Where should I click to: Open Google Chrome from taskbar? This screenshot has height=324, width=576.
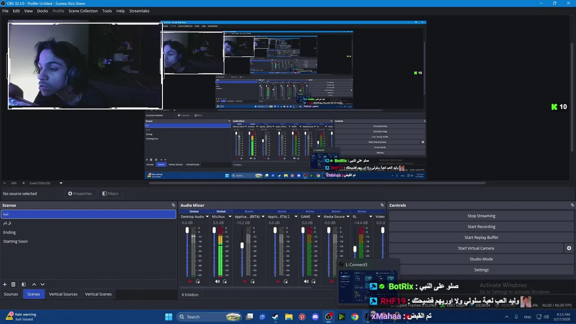355,317
